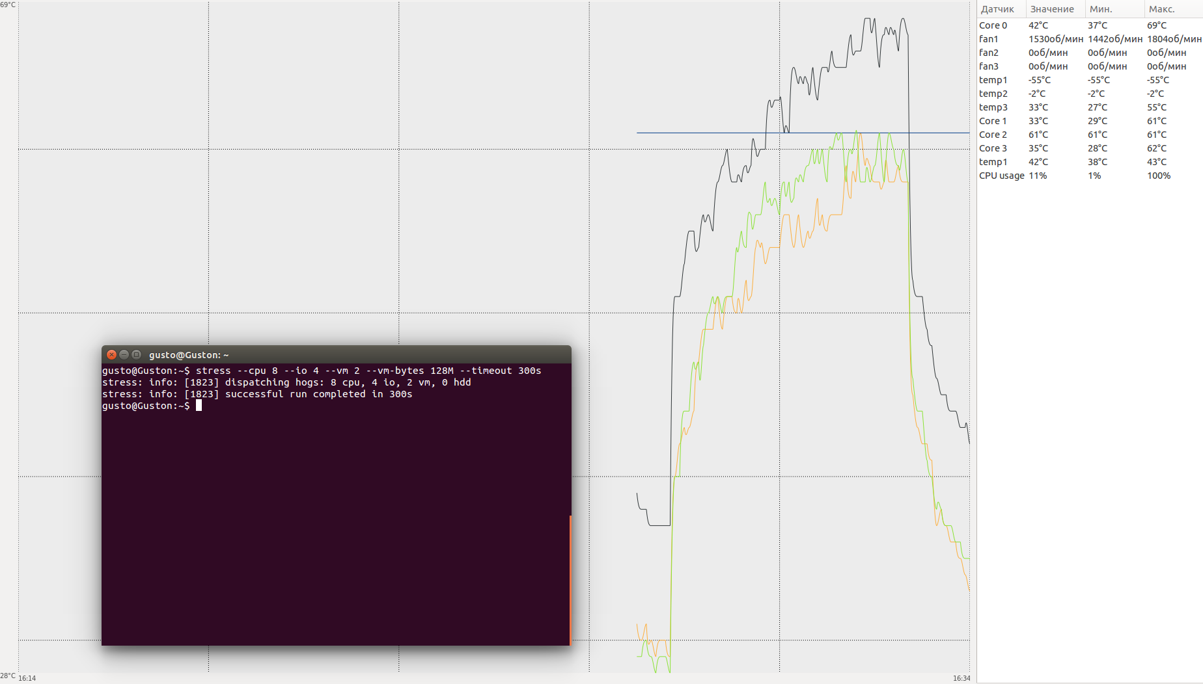Click the Core 0 minimum value '37°C'
The image size is (1203, 684).
point(1098,25)
